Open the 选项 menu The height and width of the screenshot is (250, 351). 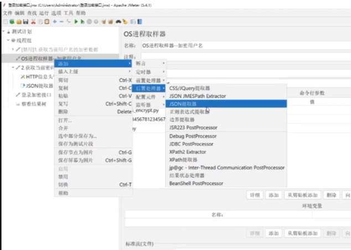(x=56, y=13)
